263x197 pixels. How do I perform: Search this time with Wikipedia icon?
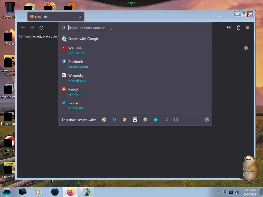pos(135,120)
